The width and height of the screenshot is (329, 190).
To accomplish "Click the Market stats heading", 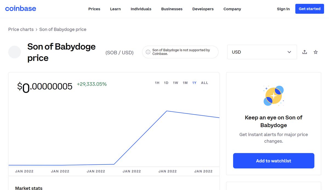I will coord(29,188).
